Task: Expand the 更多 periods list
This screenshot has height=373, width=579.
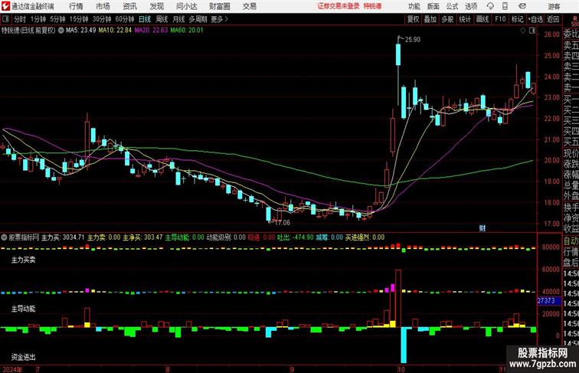Action: [220, 19]
